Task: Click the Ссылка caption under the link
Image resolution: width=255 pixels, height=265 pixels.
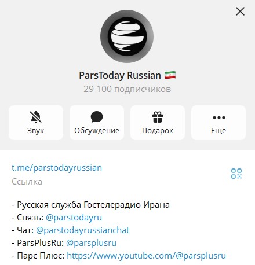Action: coord(27,182)
